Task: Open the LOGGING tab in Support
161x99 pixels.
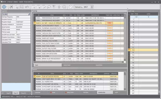Action: point(38,93)
